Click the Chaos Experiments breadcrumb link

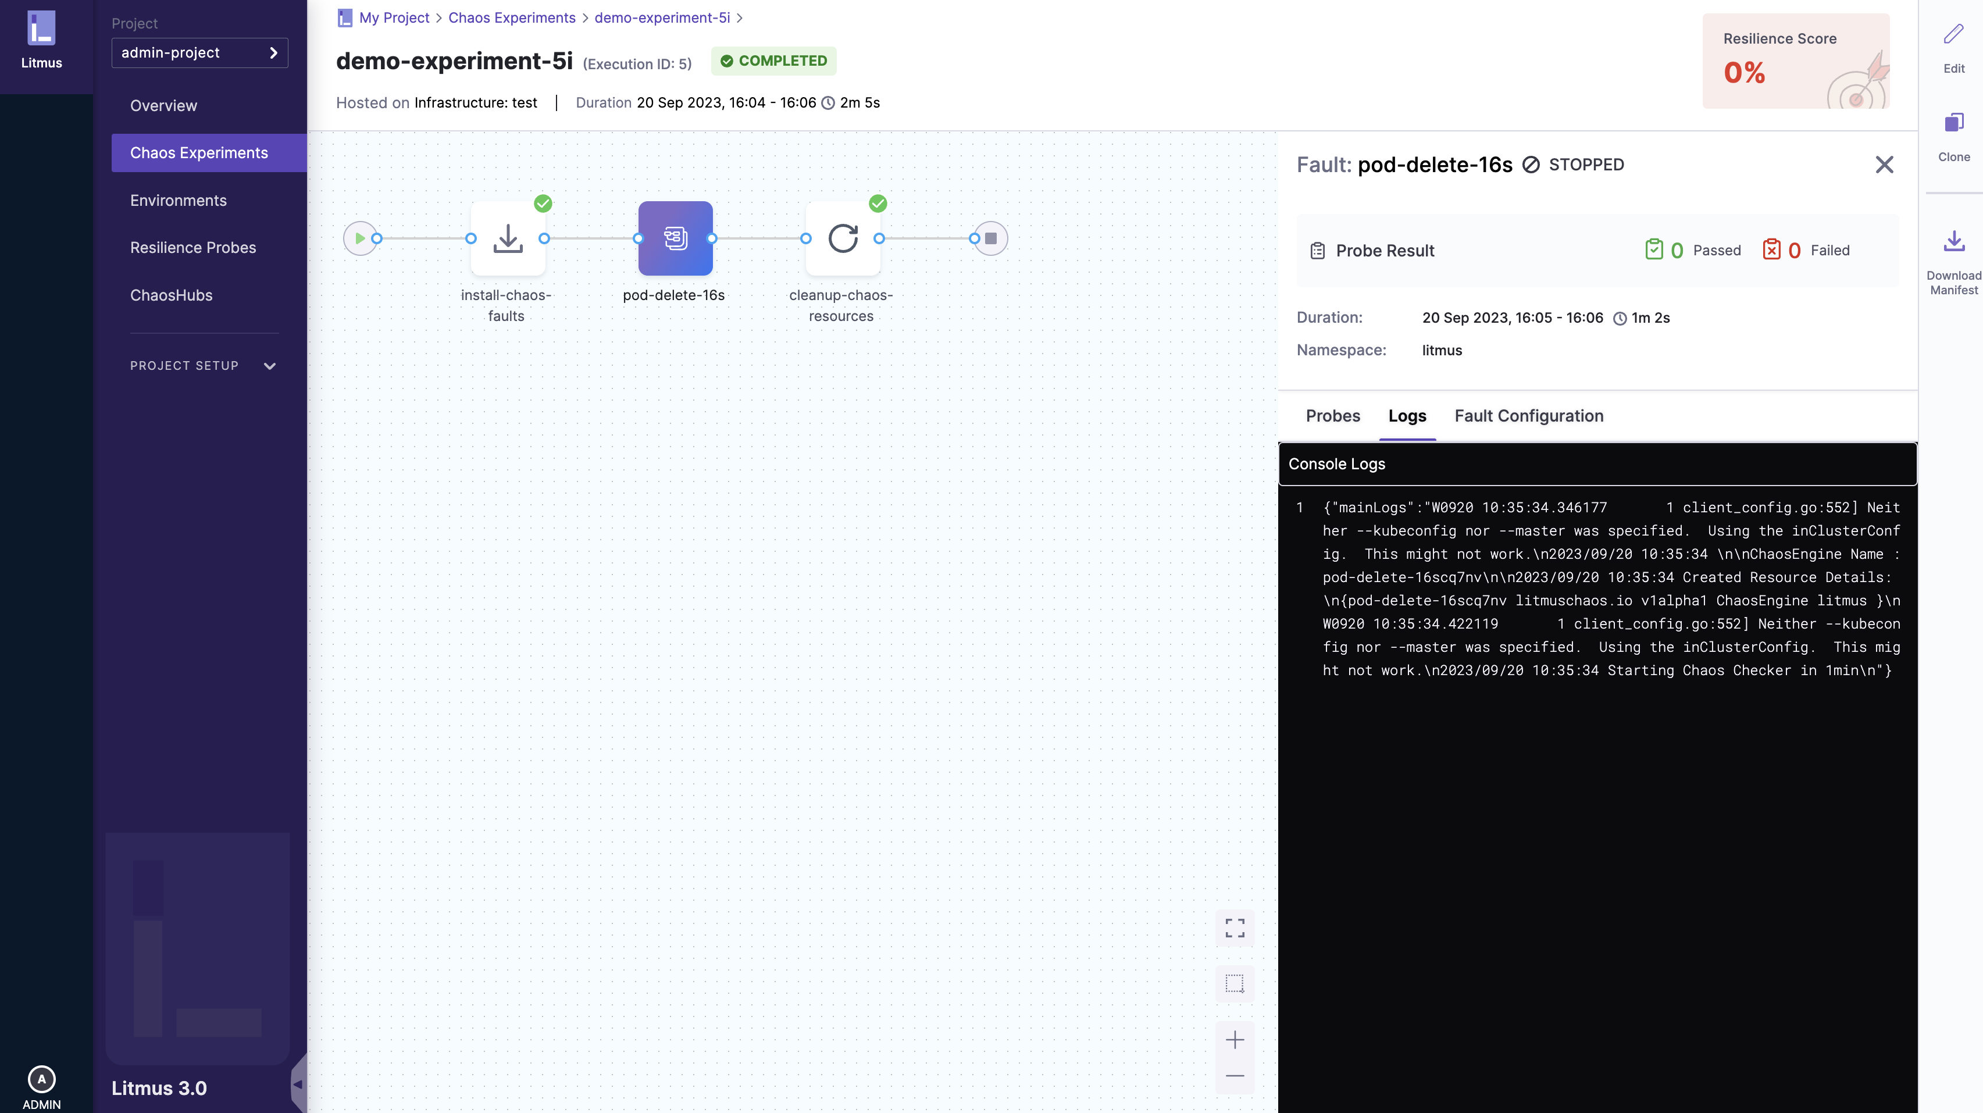click(x=511, y=17)
